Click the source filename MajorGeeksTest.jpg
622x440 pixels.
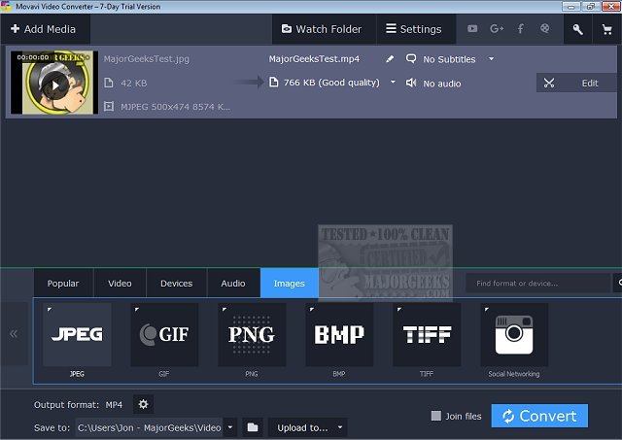pyautogui.click(x=147, y=59)
